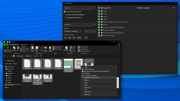Click the Nowy folder ribbon icon

pos(50,48)
